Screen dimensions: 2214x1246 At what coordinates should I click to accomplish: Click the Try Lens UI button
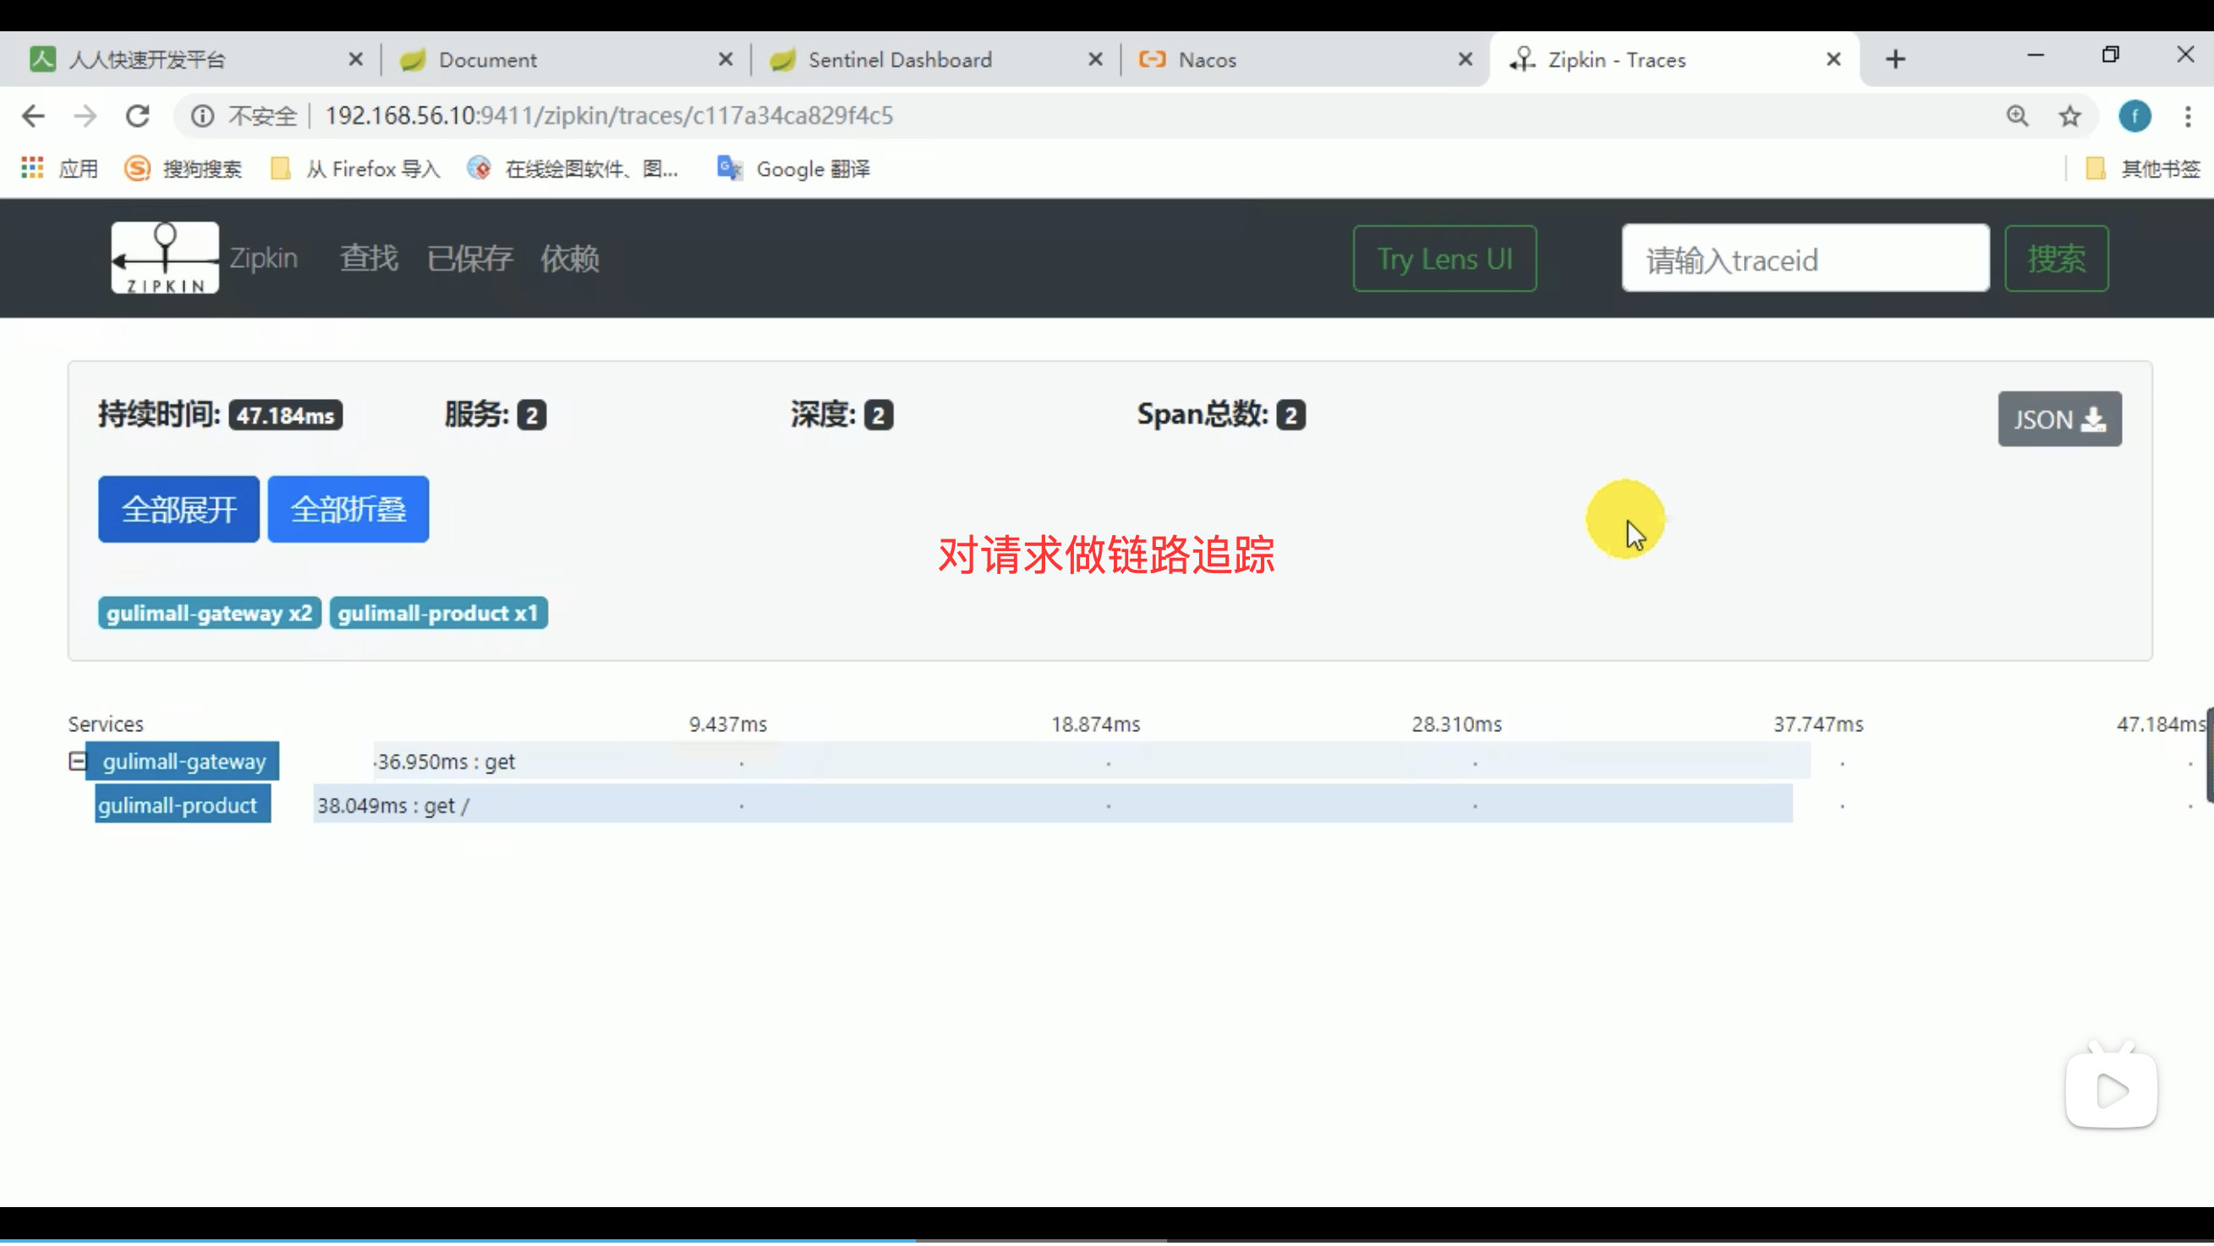click(1444, 259)
